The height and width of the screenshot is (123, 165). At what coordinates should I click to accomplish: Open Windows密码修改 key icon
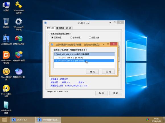click(19, 8)
